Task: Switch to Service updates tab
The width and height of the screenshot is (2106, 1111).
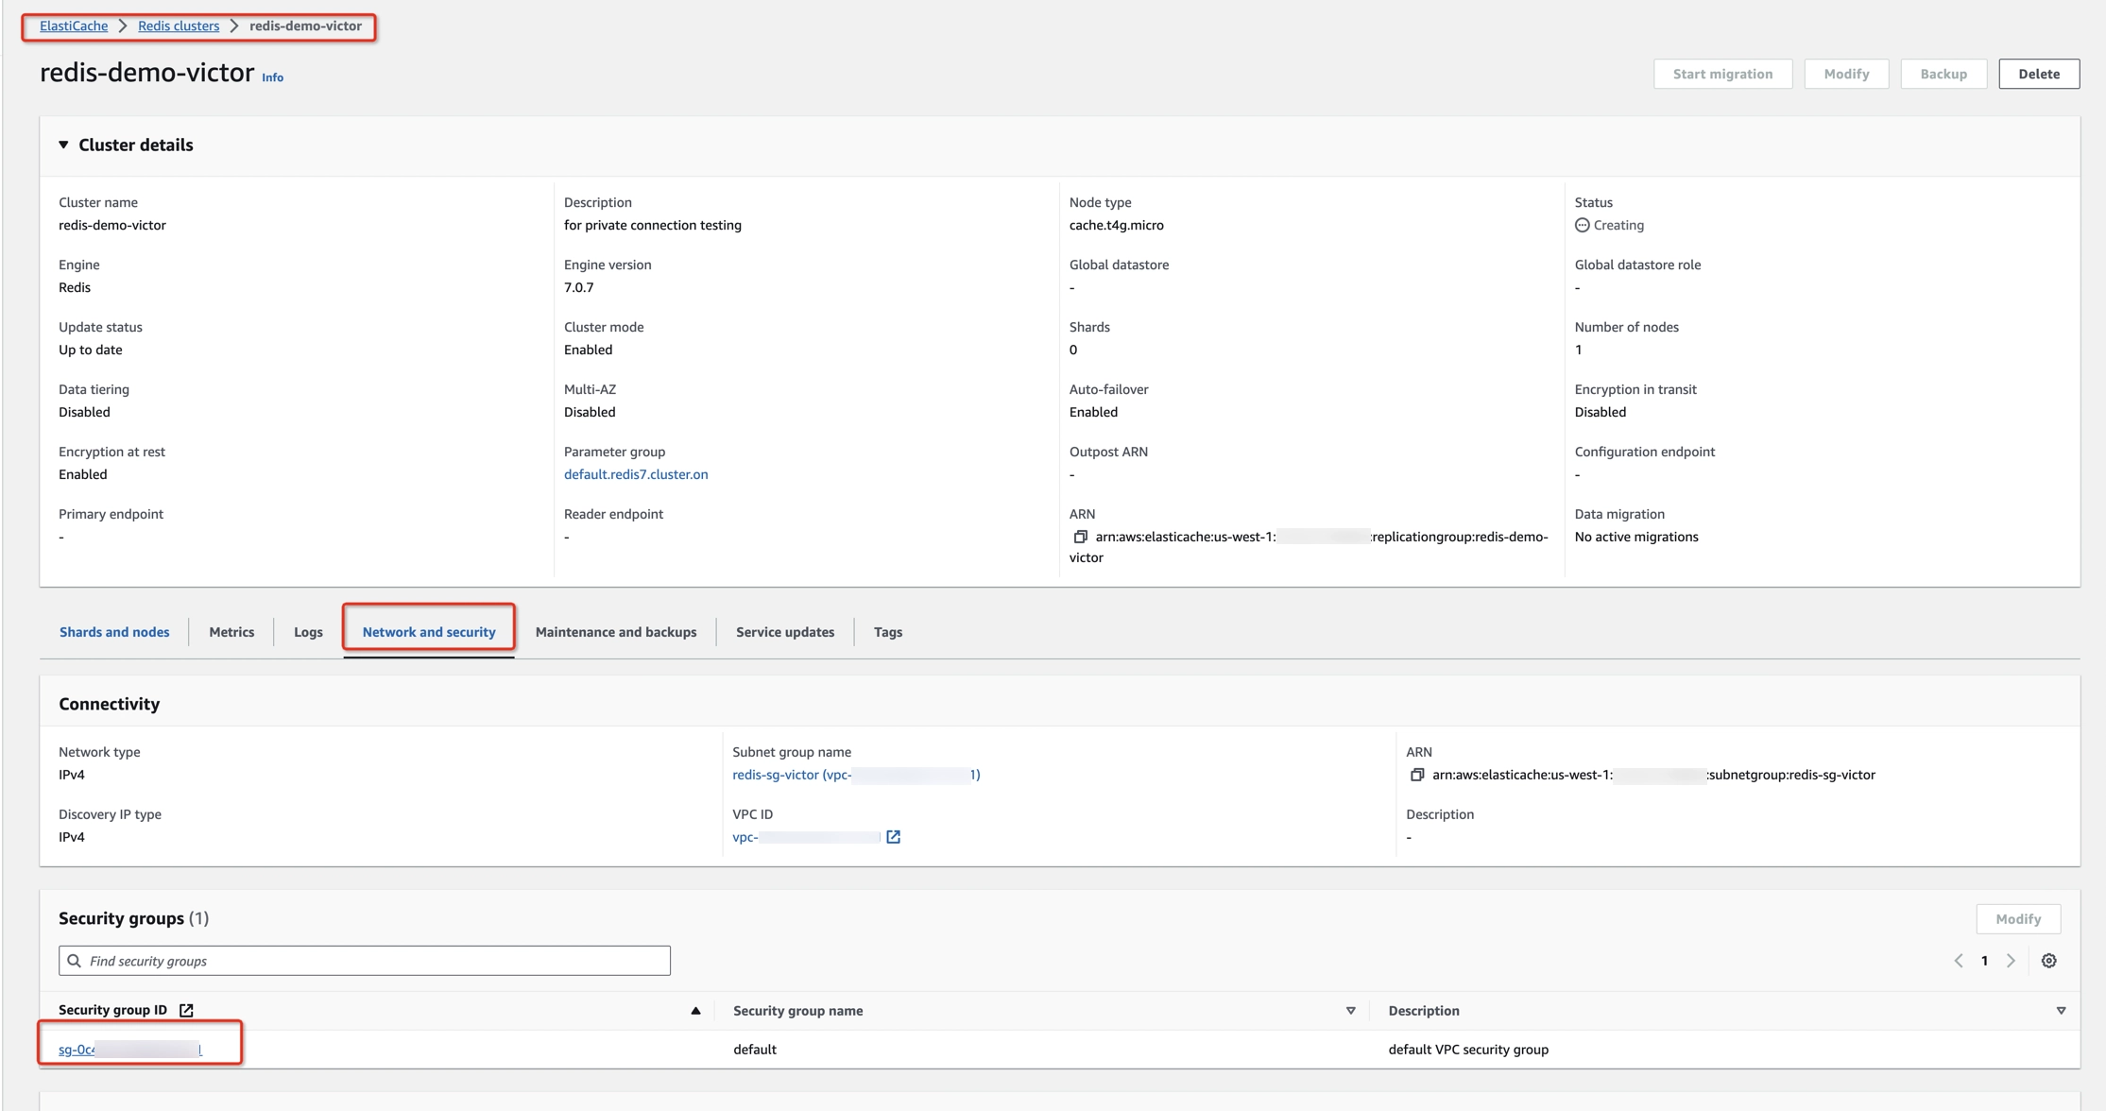Action: click(x=785, y=632)
